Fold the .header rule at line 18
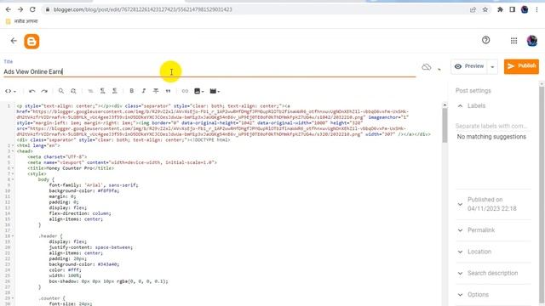The image size is (545, 306). [13, 236]
